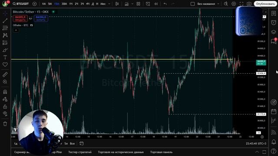Click the Опубликовать button

click(x=265, y=4)
